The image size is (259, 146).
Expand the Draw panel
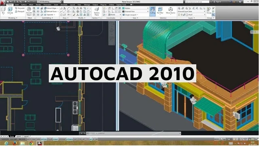click(66, 18)
